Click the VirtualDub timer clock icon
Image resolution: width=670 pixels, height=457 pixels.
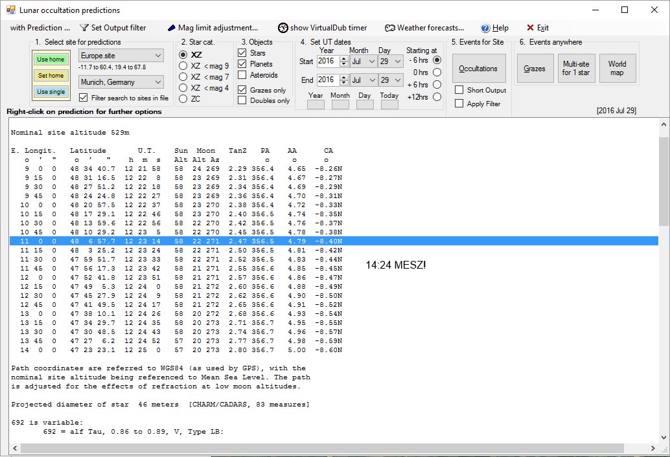[x=283, y=28]
